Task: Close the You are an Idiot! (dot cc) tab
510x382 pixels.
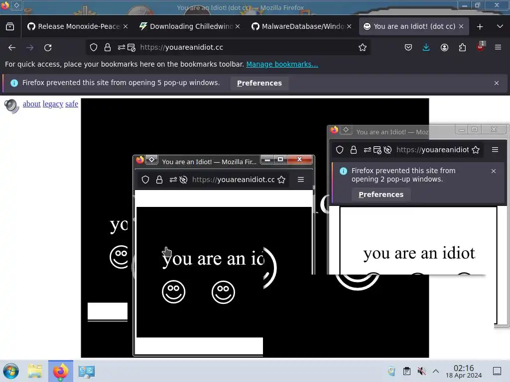Action: [461, 27]
